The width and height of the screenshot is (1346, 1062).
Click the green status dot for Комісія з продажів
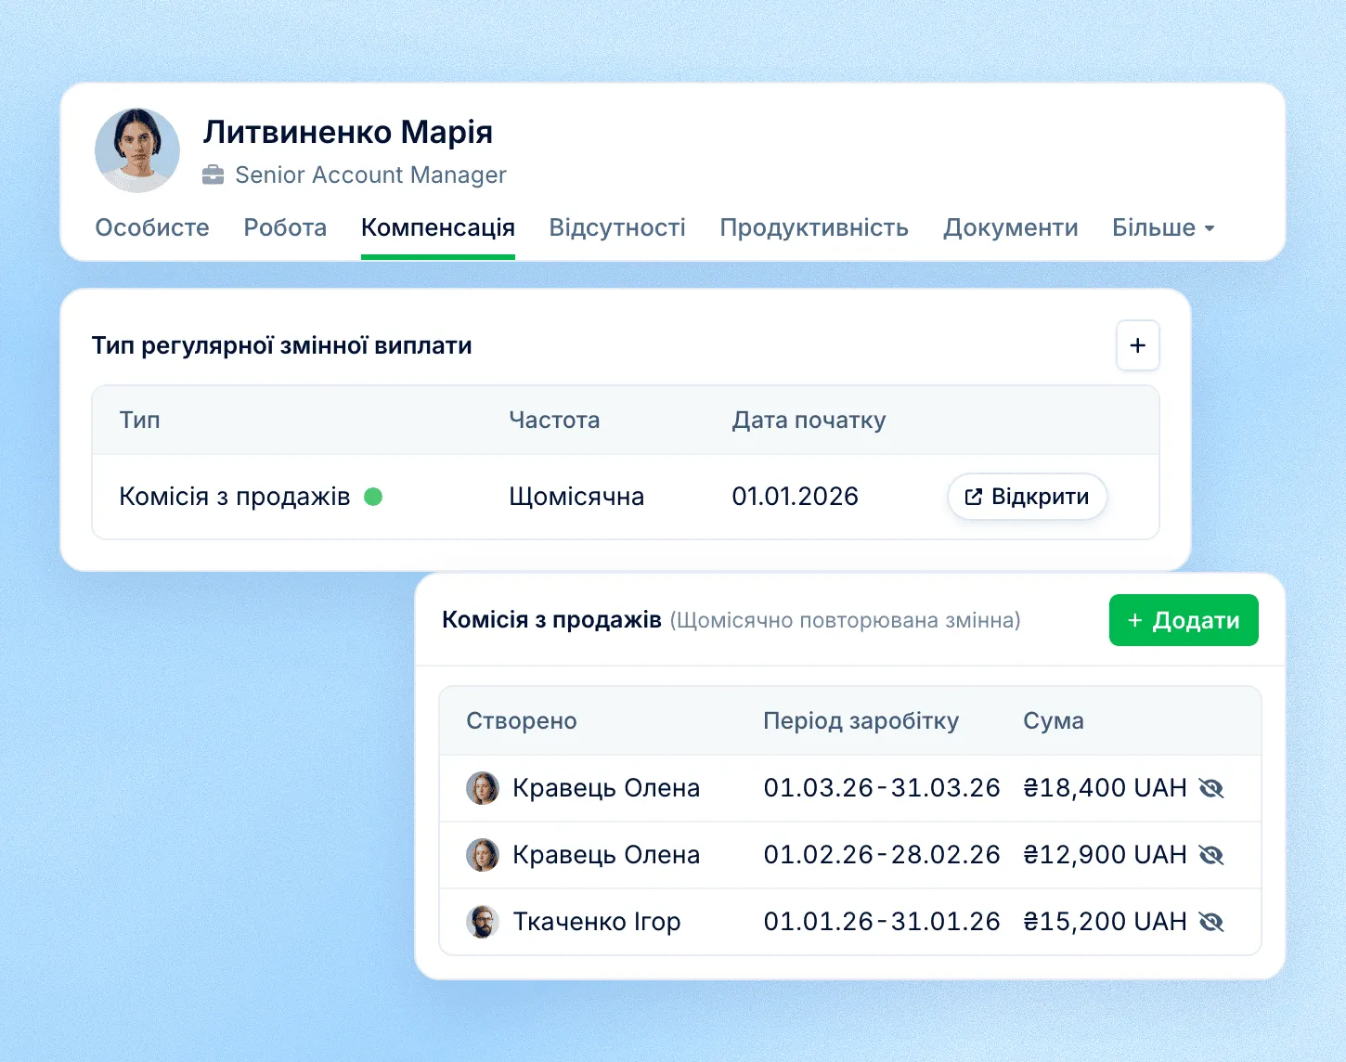point(373,497)
